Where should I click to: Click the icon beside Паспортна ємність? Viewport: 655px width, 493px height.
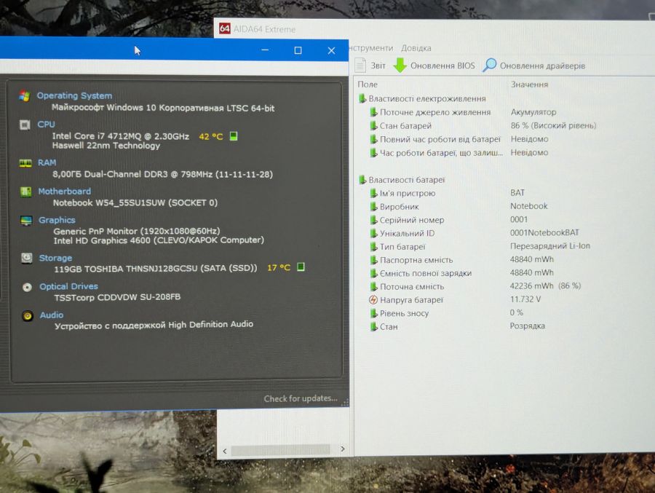pos(373,260)
